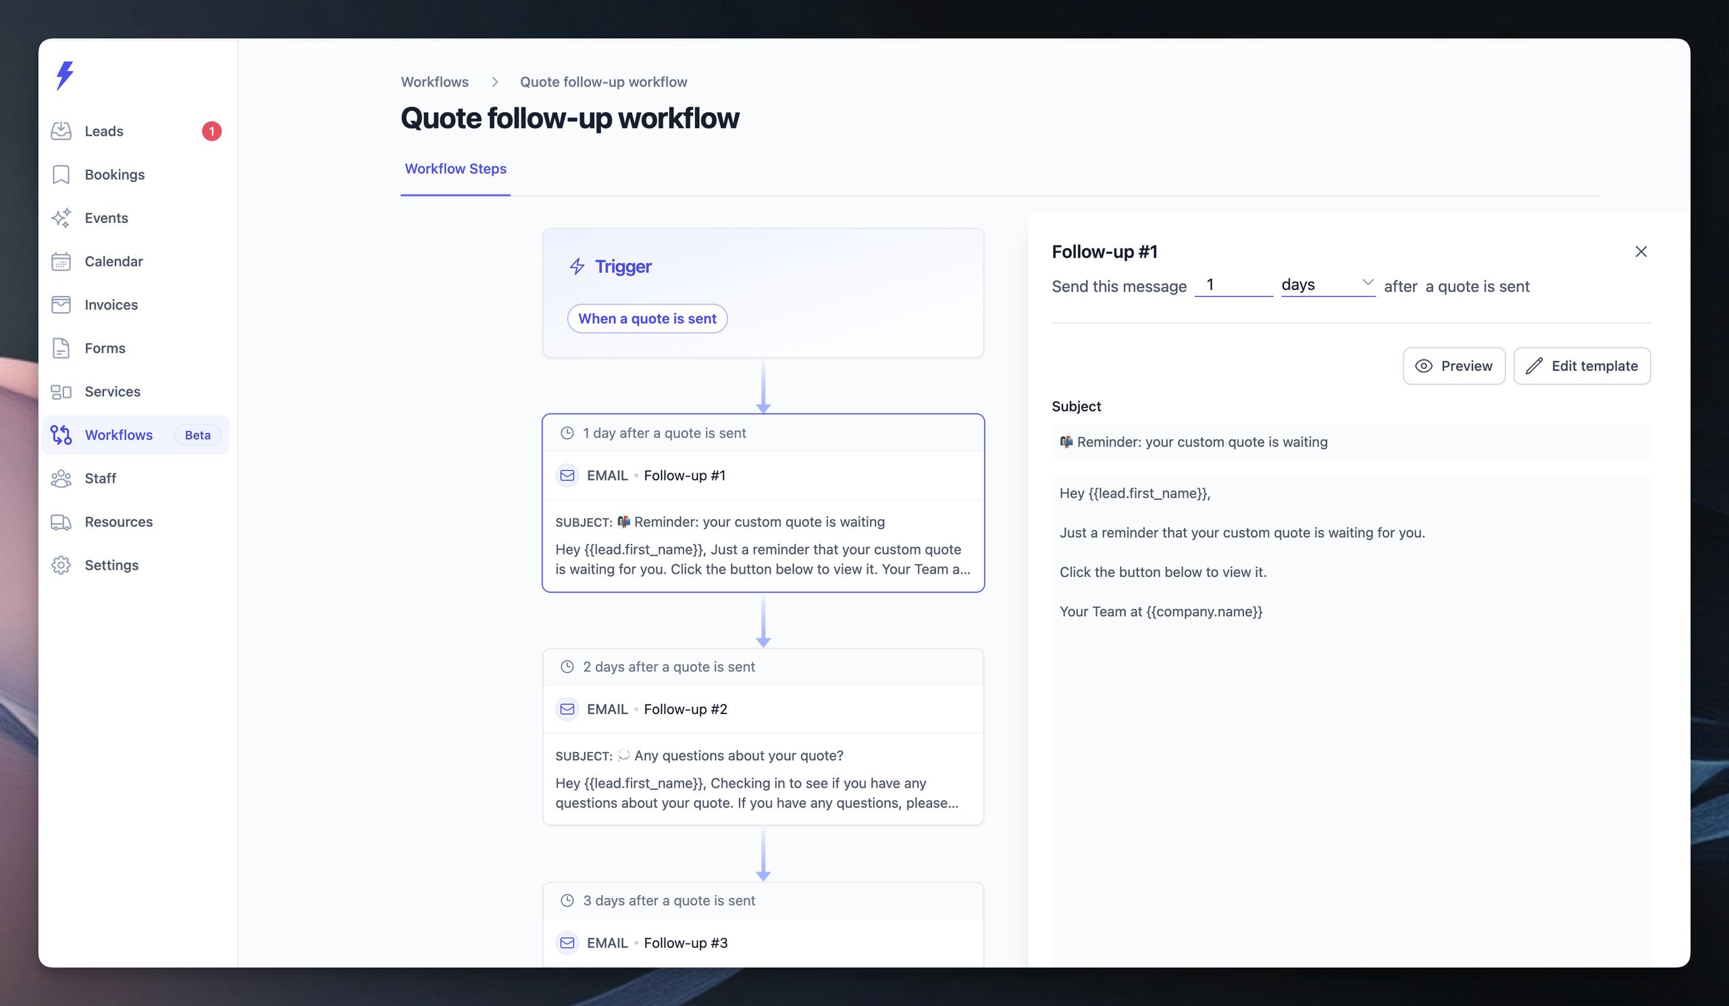1729x1006 pixels.
Task: Click the 'When a quote is sent' trigger pill
Action: (646, 318)
